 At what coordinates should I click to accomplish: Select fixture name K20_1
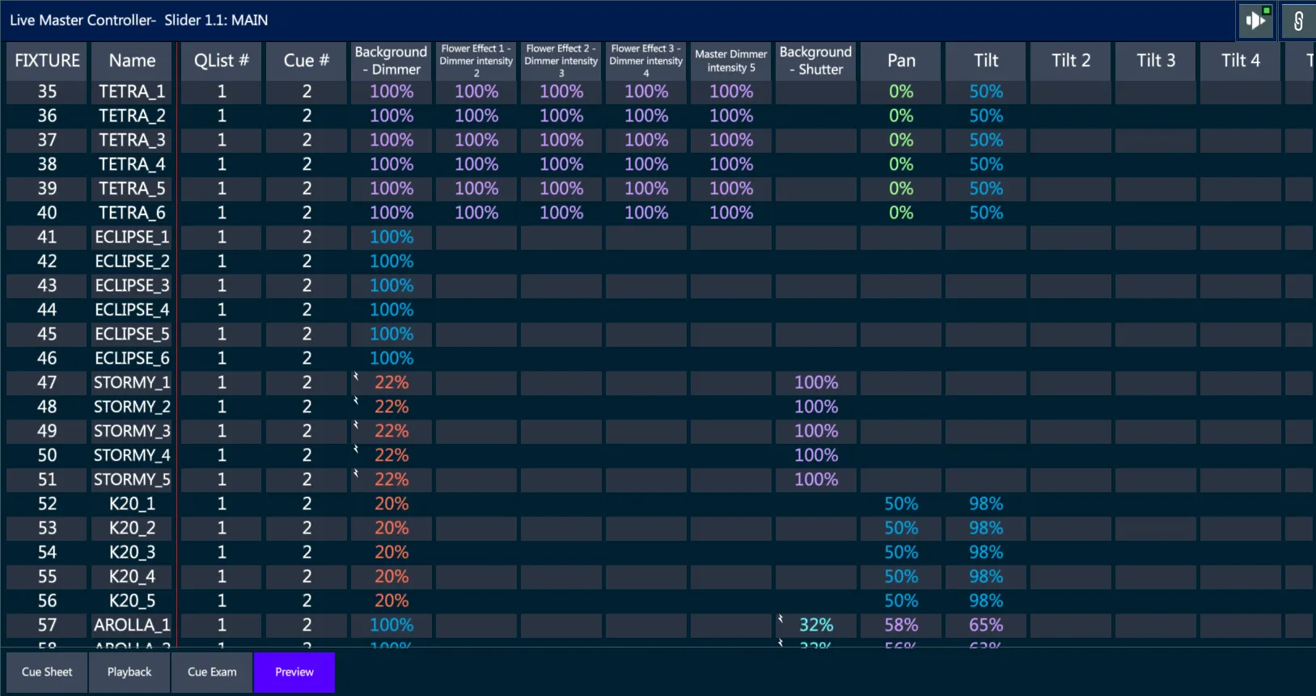pos(133,504)
